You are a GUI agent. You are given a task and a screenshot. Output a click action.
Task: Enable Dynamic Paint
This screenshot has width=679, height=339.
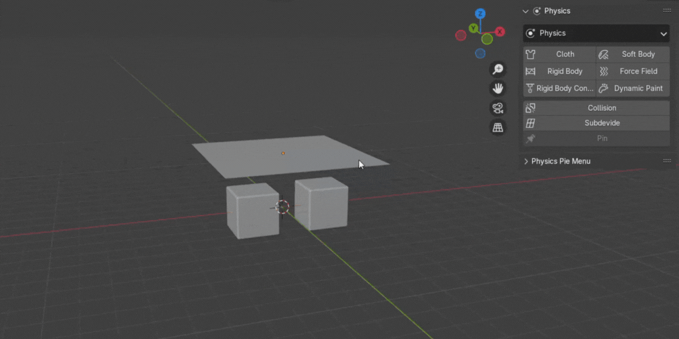(633, 88)
